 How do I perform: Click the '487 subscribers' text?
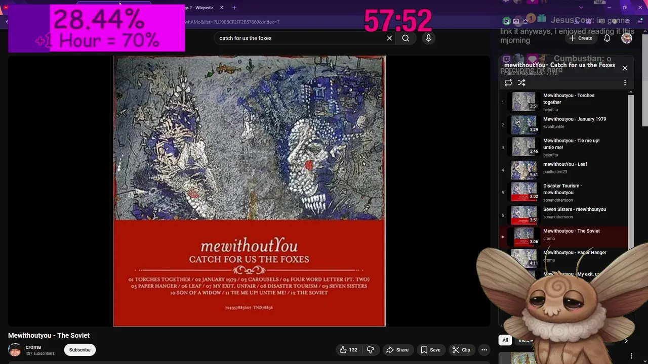click(x=40, y=354)
